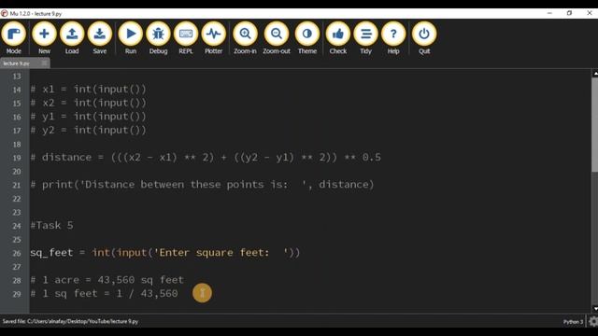This screenshot has height=336, width=598.
Task: Toggle the Theme
Action: tap(307, 38)
